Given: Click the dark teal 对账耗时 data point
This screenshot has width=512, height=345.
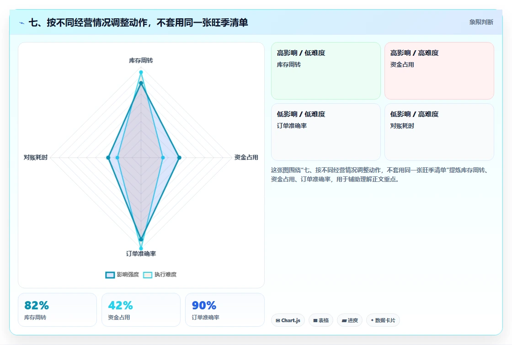Looking at the screenshot, I should pyautogui.click(x=108, y=158).
